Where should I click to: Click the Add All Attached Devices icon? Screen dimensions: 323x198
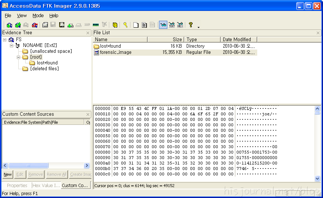pyautogui.click(x=18, y=25)
